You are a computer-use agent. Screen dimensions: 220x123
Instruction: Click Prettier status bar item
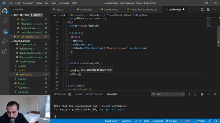(200, 121)
